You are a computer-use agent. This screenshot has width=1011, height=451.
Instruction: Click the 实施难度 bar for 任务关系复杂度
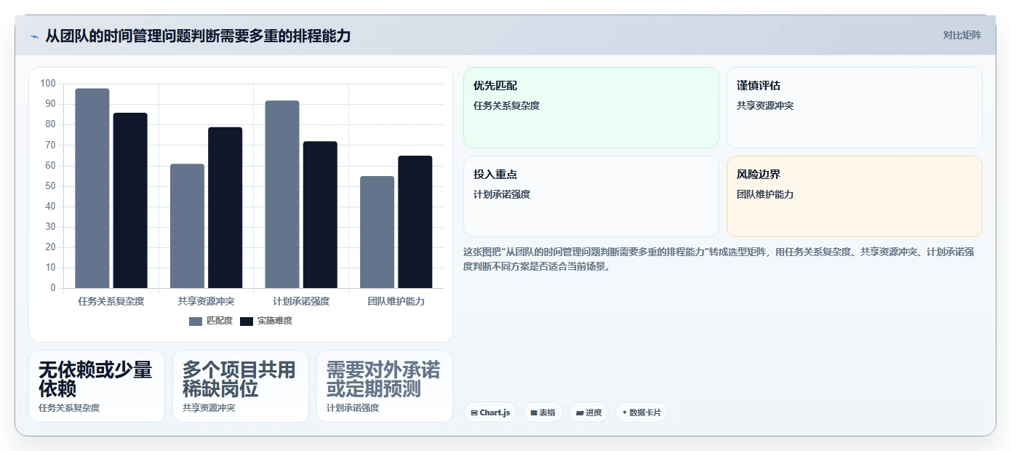point(130,201)
